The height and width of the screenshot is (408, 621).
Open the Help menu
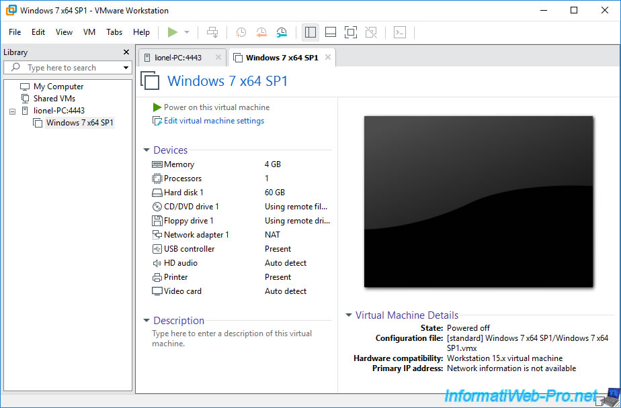[x=141, y=32]
